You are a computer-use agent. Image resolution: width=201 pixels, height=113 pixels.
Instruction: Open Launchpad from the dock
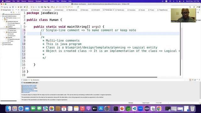tap(15, 109)
